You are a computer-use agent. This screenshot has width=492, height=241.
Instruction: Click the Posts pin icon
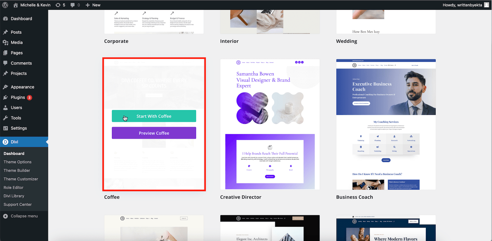[x=5, y=32]
